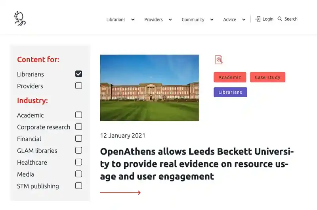Open the Leeds Beckett University article title
317x210 pixels.
[197, 164]
